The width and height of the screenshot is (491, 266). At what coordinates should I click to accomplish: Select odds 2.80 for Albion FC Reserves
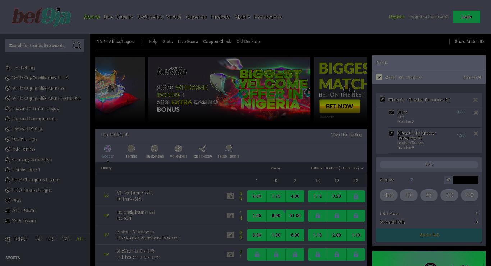click(x=337, y=235)
